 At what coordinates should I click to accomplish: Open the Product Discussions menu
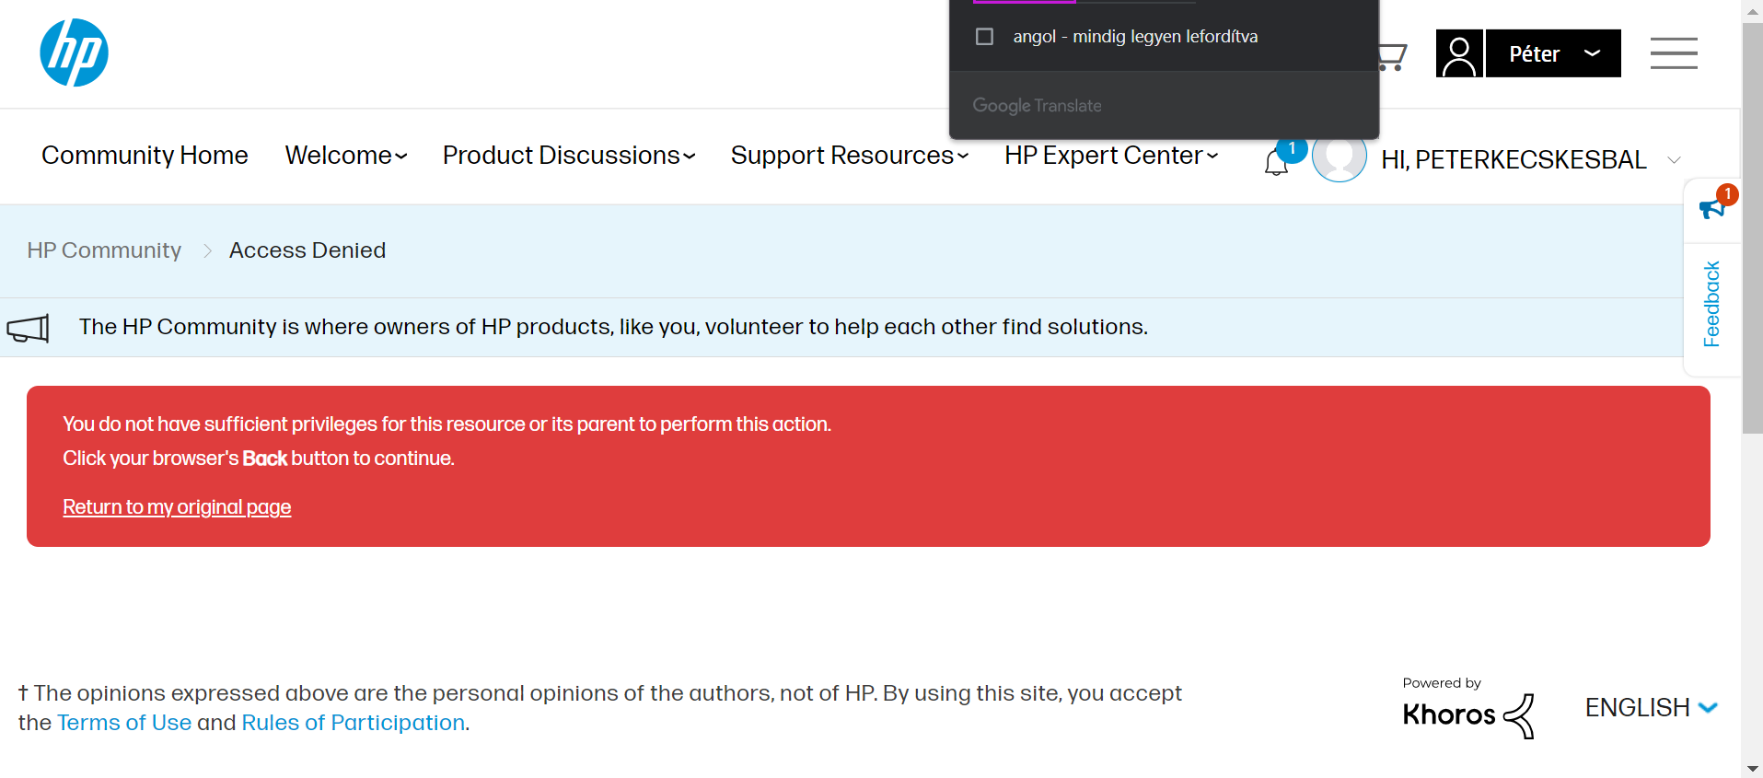click(568, 156)
